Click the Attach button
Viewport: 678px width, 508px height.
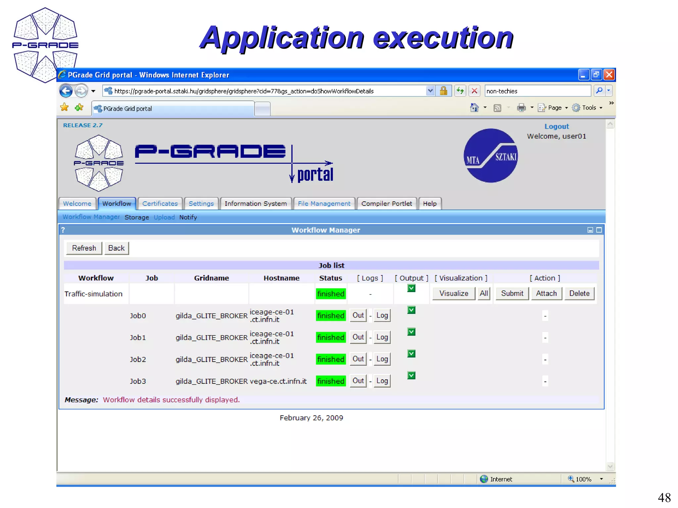547,293
